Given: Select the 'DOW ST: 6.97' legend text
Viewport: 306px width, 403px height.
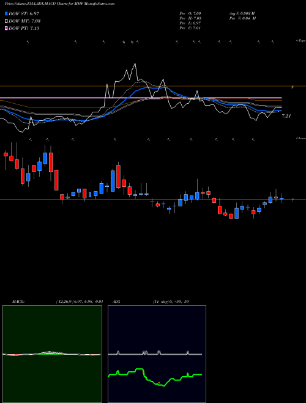Looking at the screenshot, I should tap(24, 13).
